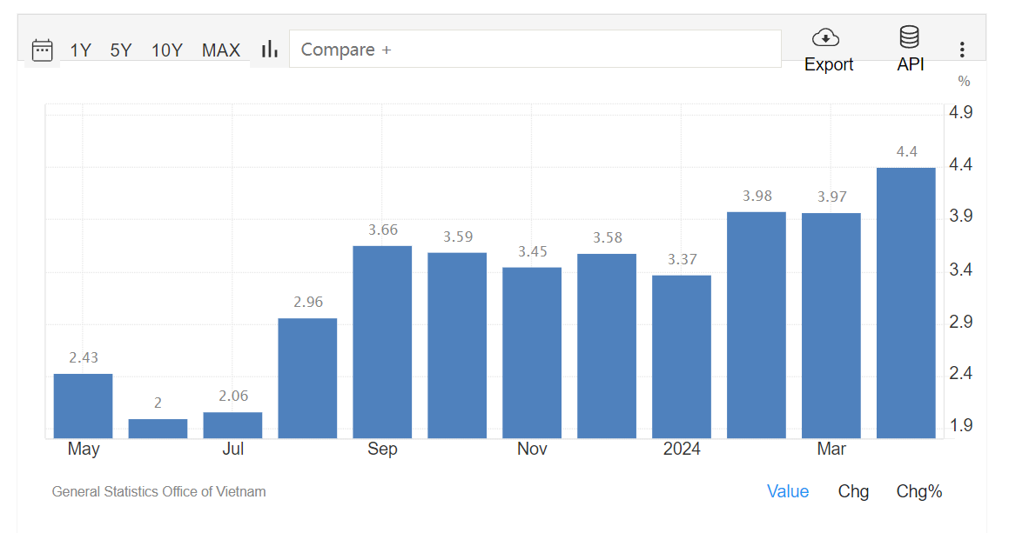Image resolution: width=1009 pixels, height=533 pixels.
Task: Click the Sep x-axis label
Action: coord(382,449)
